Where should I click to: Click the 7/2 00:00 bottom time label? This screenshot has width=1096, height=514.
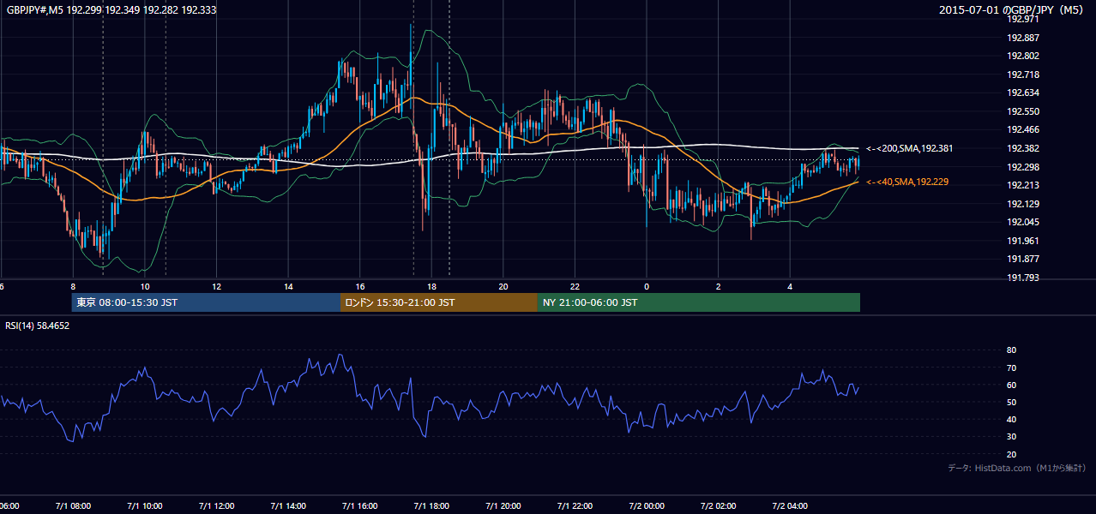pyautogui.click(x=647, y=506)
